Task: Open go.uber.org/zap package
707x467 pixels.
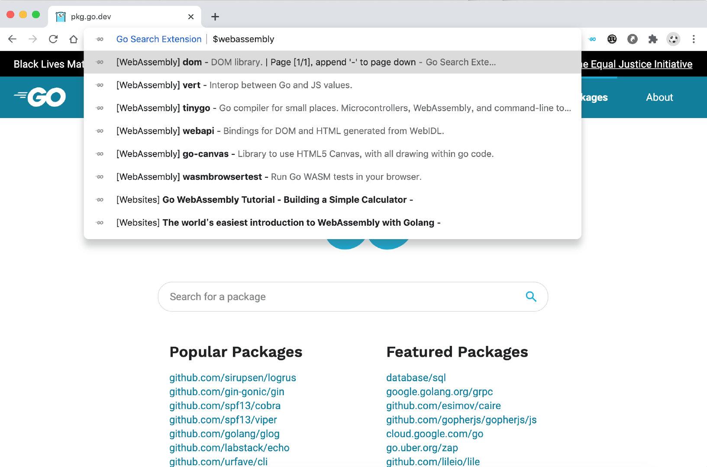Action: pyautogui.click(x=422, y=448)
